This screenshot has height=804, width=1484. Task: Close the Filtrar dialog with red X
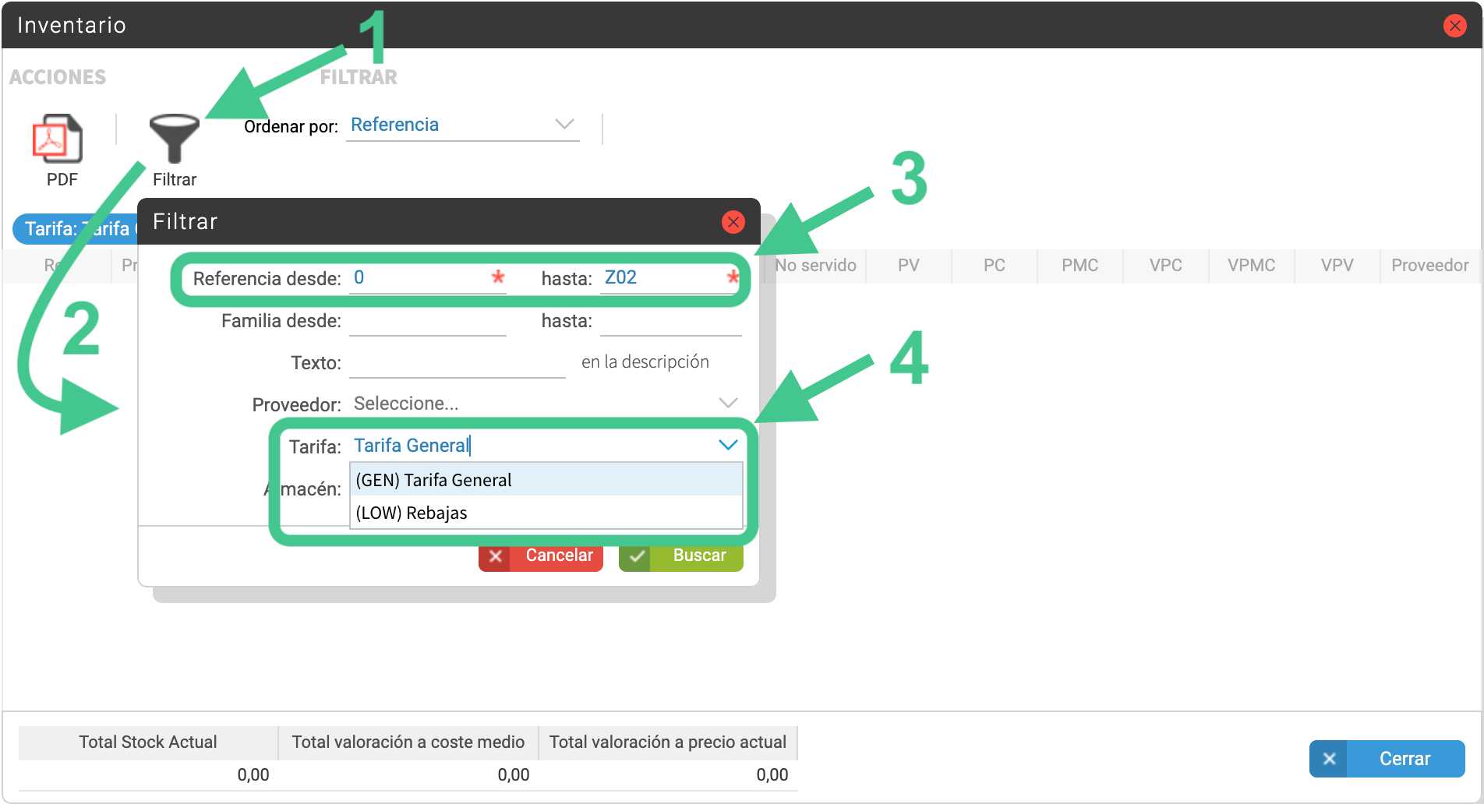(x=733, y=222)
